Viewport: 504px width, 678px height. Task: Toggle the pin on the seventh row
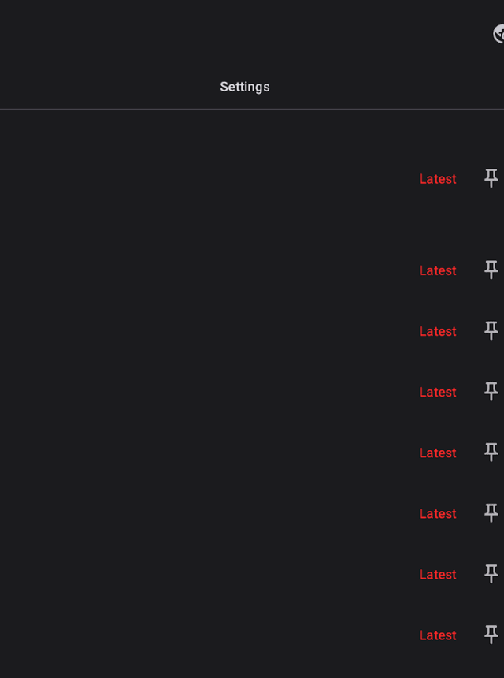pos(491,574)
